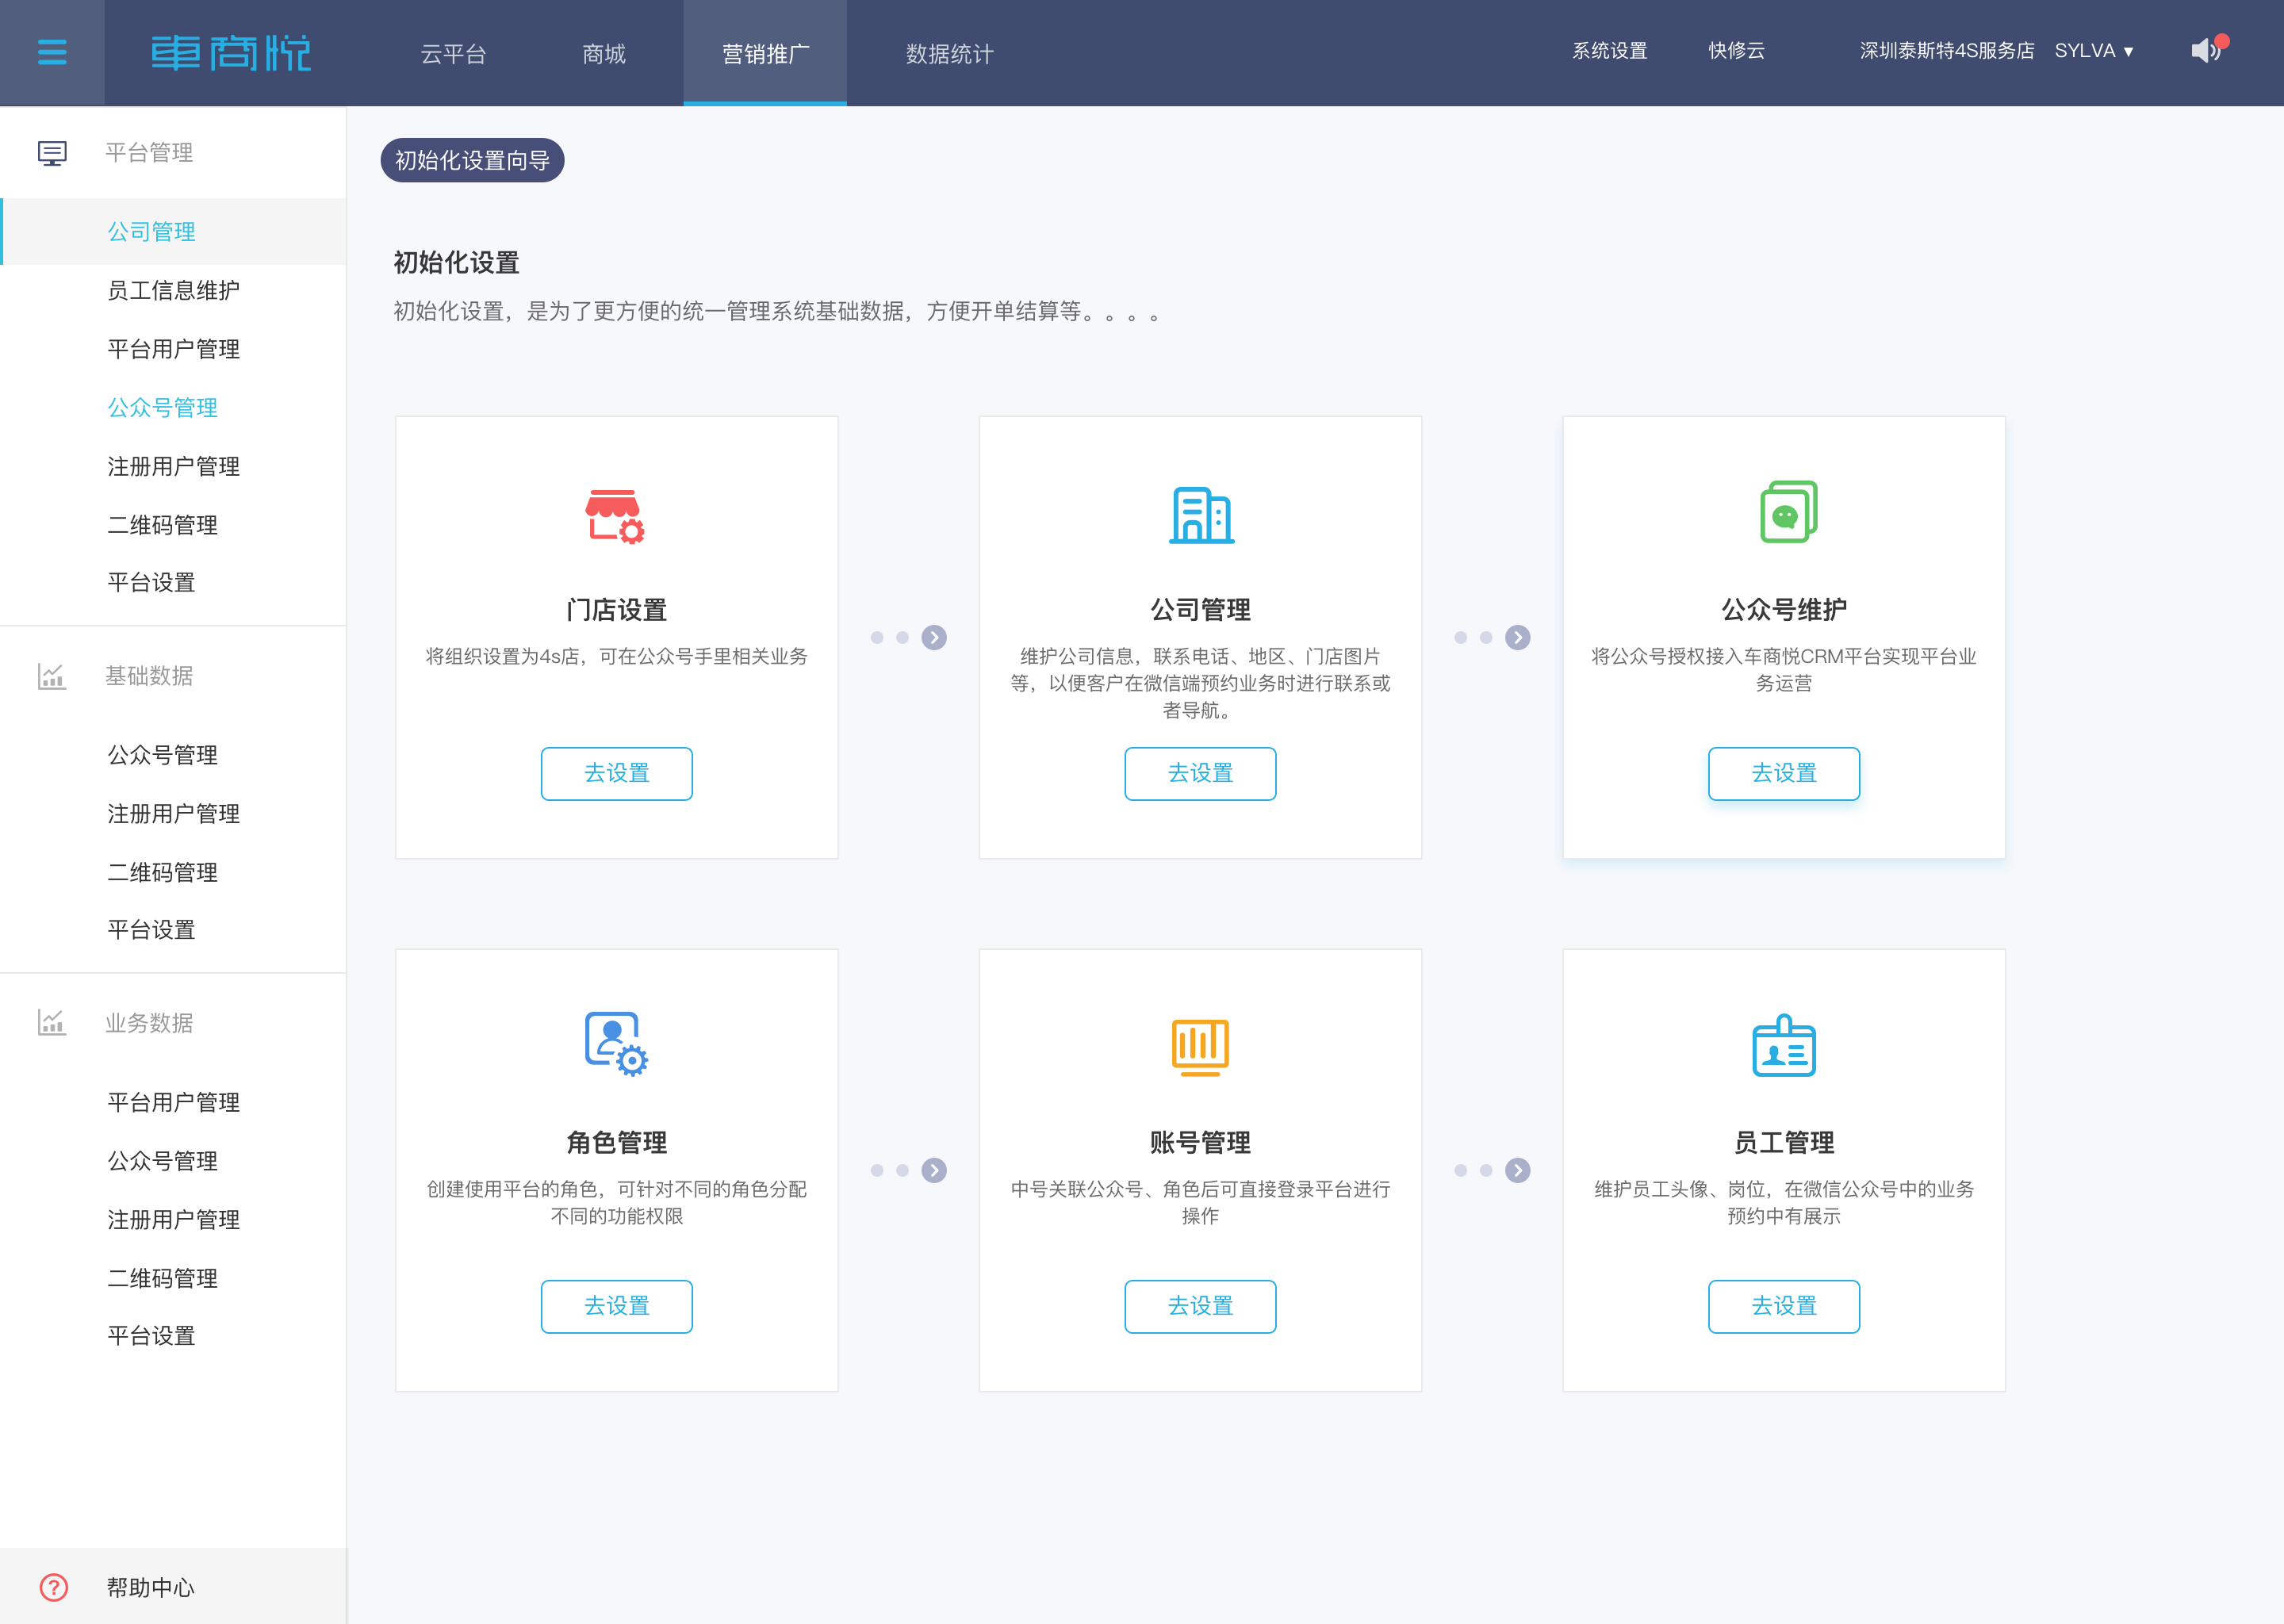Open 系统设置 in top bar
The height and width of the screenshot is (1624, 2284).
(x=1610, y=51)
